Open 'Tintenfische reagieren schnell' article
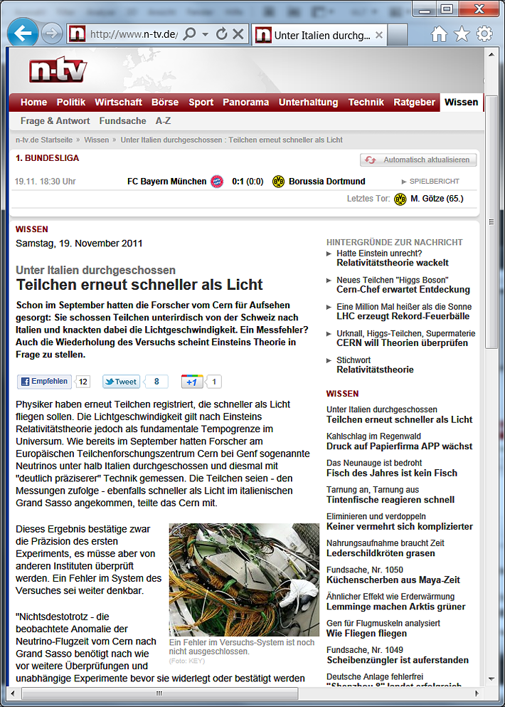 pos(390,500)
